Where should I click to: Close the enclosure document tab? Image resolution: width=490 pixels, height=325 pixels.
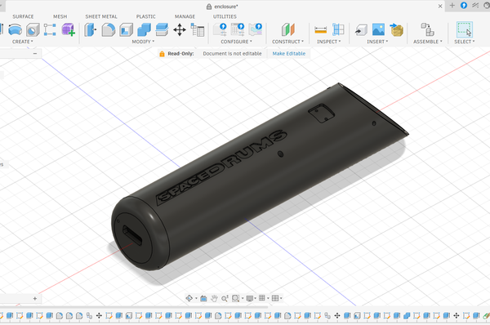coord(440,7)
